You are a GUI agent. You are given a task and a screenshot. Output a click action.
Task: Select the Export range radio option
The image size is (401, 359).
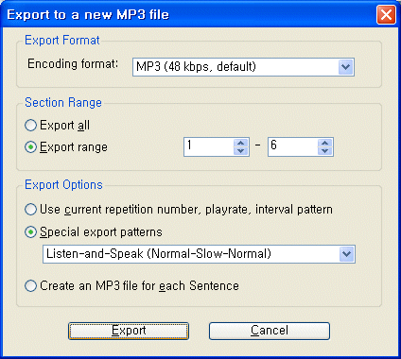(30, 147)
